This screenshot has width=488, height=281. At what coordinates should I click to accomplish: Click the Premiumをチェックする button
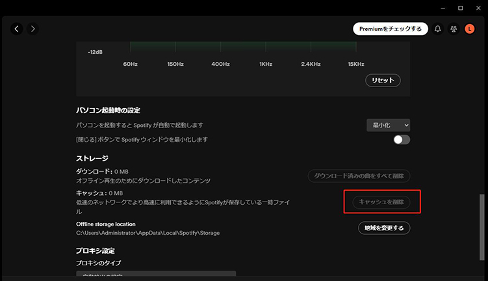tap(391, 29)
